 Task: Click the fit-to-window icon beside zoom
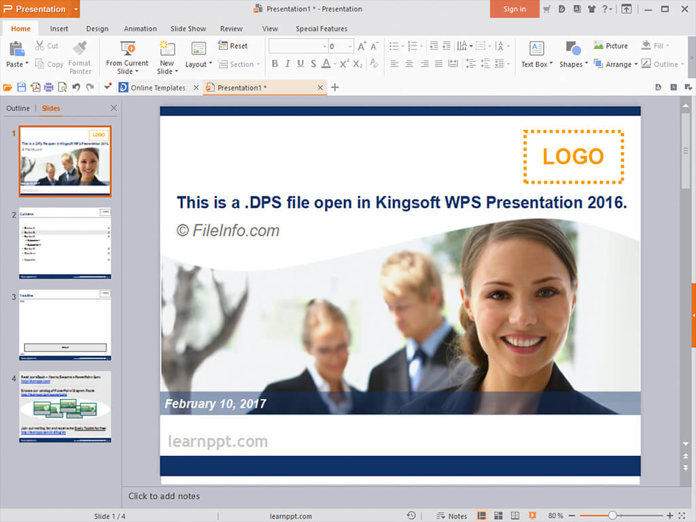682,515
